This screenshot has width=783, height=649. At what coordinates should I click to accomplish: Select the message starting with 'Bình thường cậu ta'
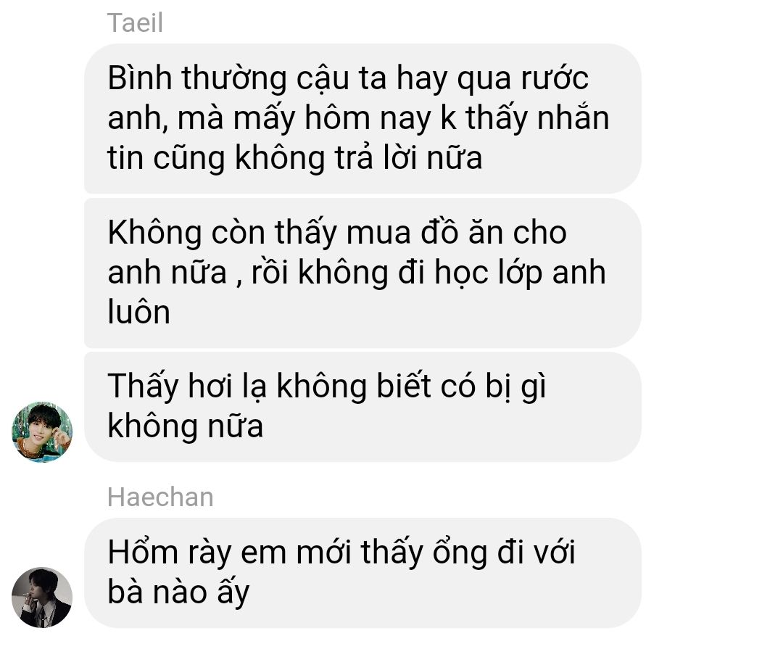tap(362, 118)
